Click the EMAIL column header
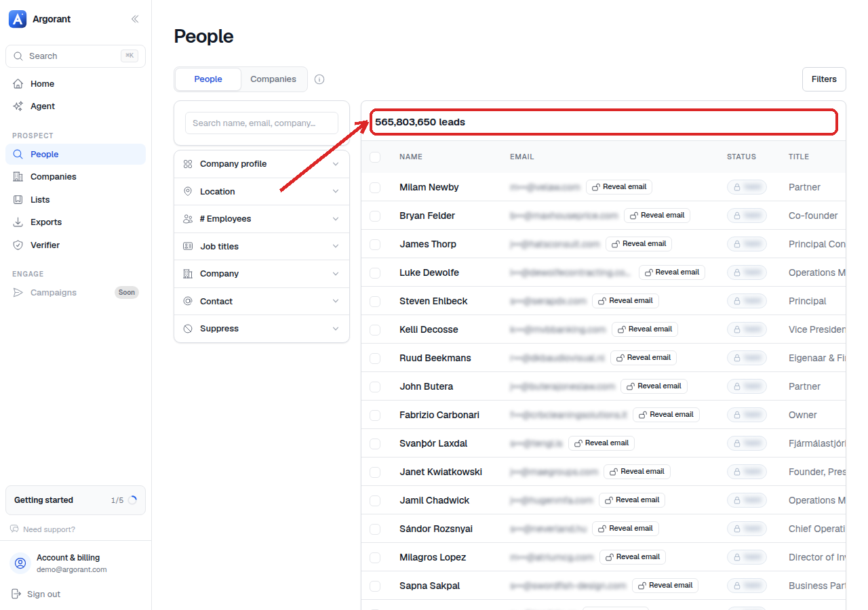Screen dimensions: 868x610 (x=522, y=157)
